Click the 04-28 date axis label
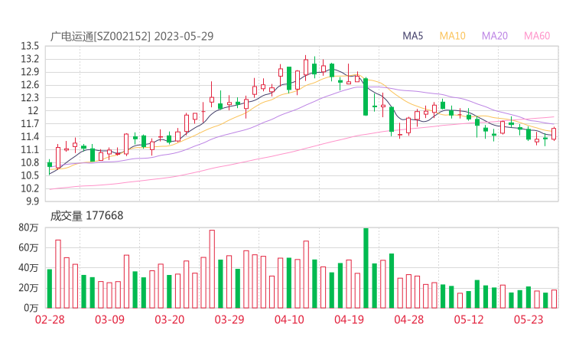This screenshot has height=337, width=566. [x=409, y=319]
